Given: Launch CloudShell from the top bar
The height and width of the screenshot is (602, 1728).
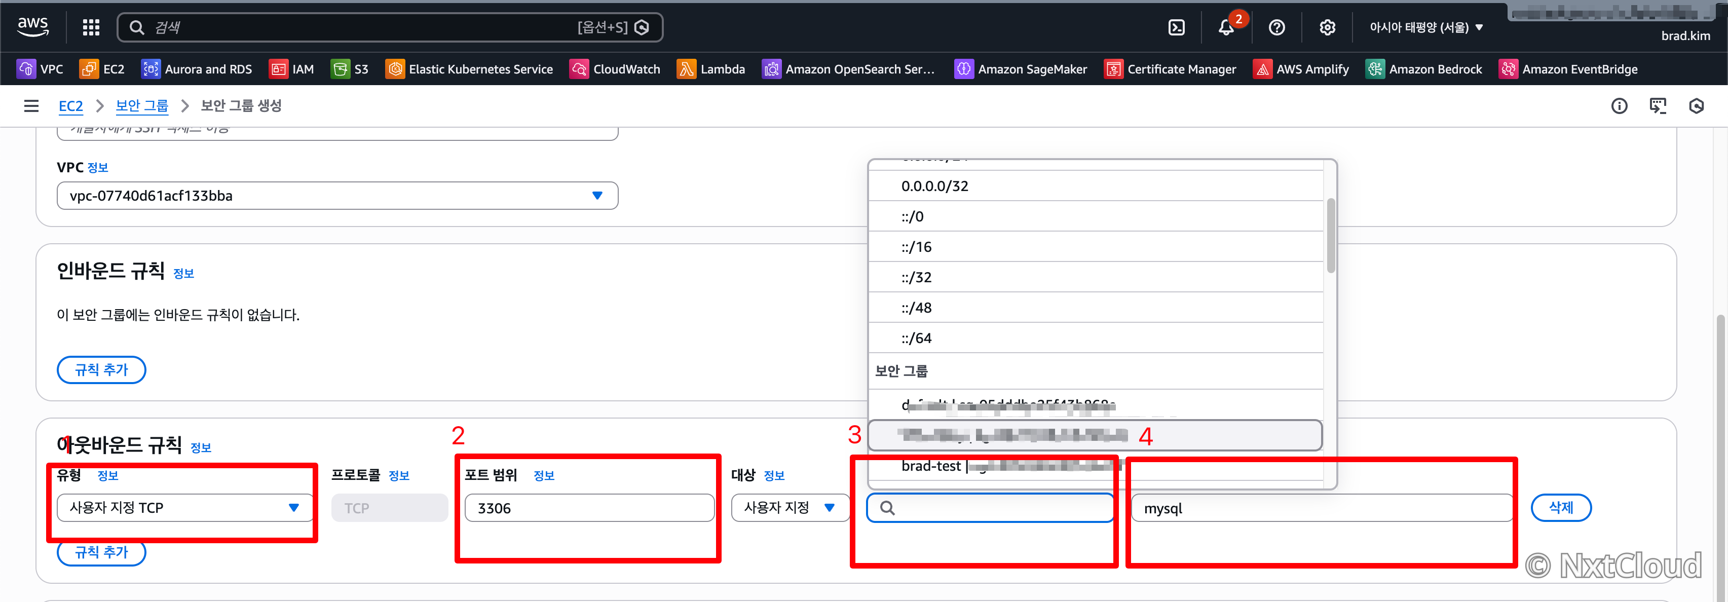Looking at the screenshot, I should (x=1176, y=27).
